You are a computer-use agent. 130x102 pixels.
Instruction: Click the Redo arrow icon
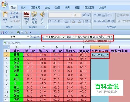(12, 33)
